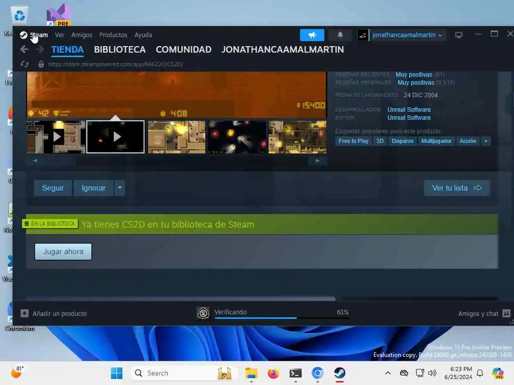Open the Ver menu
Image resolution: width=514 pixels, height=385 pixels.
[59, 35]
